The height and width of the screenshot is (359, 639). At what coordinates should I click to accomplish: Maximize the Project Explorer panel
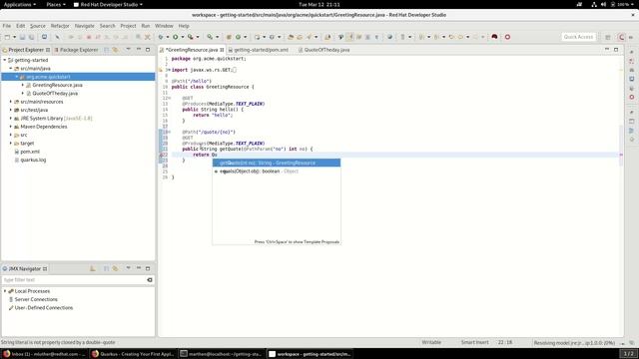coord(148,49)
